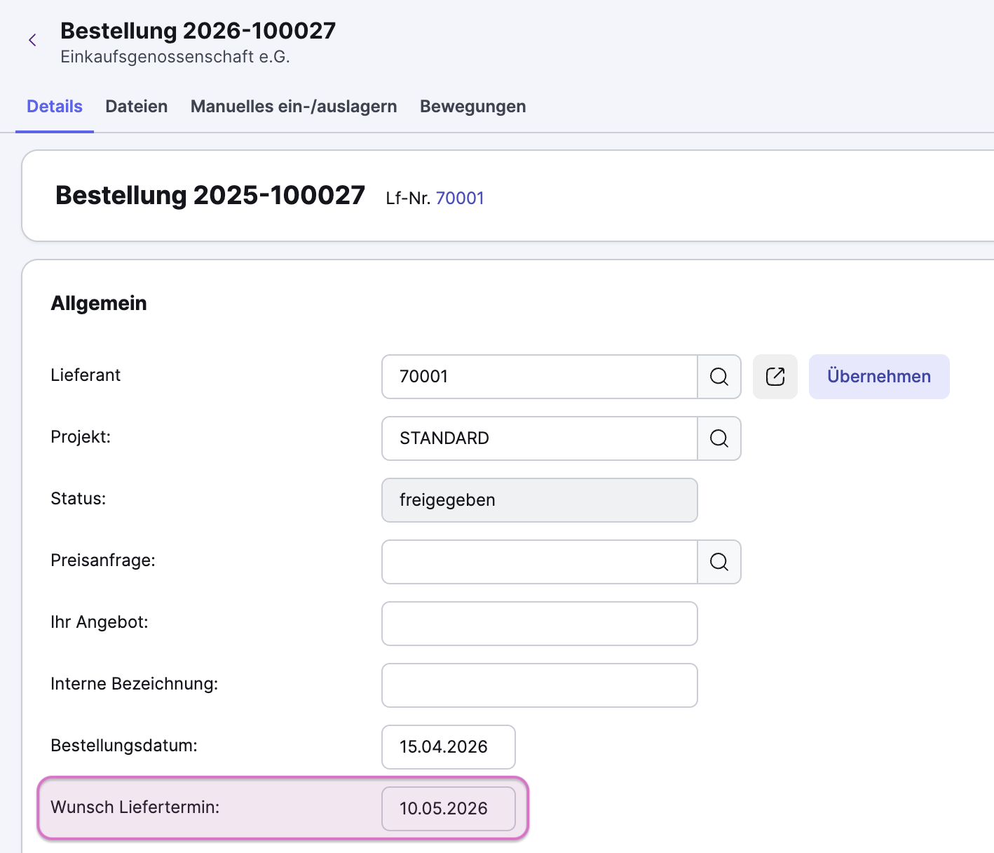Focus the Ihr Angebot text field

click(539, 624)
